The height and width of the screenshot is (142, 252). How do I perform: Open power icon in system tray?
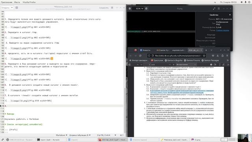coord(249,2)
